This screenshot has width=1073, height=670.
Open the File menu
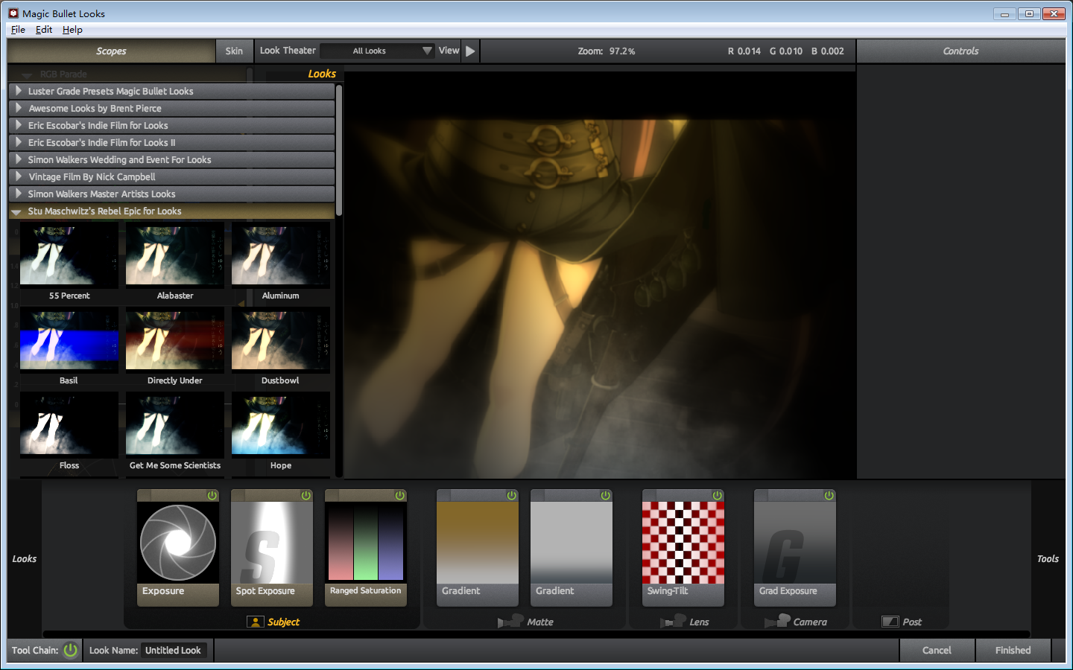click(x=18, y=30)
